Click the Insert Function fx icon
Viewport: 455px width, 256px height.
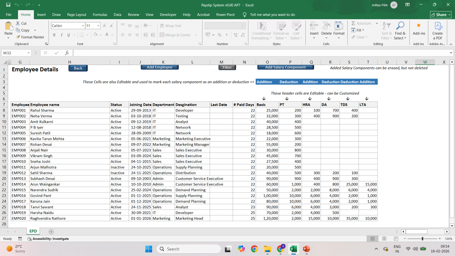coord(67,53)
